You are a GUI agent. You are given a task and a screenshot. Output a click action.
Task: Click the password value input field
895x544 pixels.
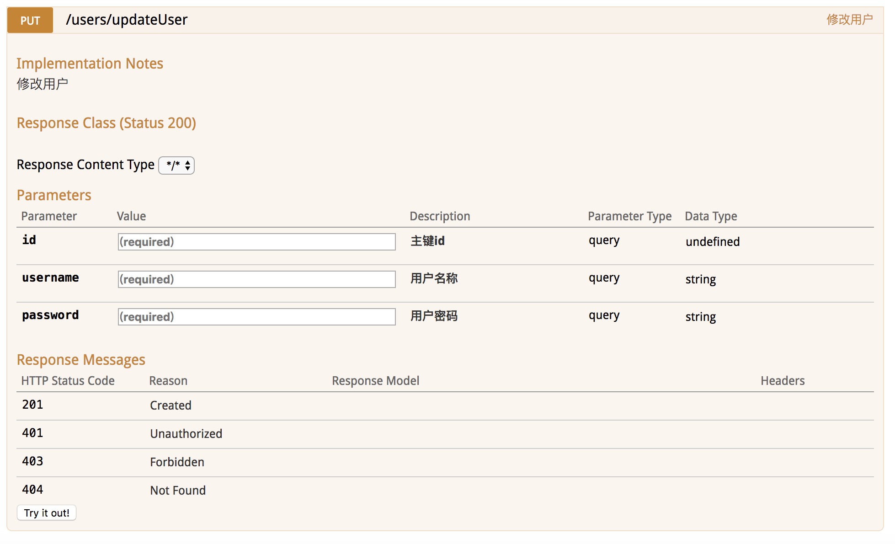click(x=256, y=317)
